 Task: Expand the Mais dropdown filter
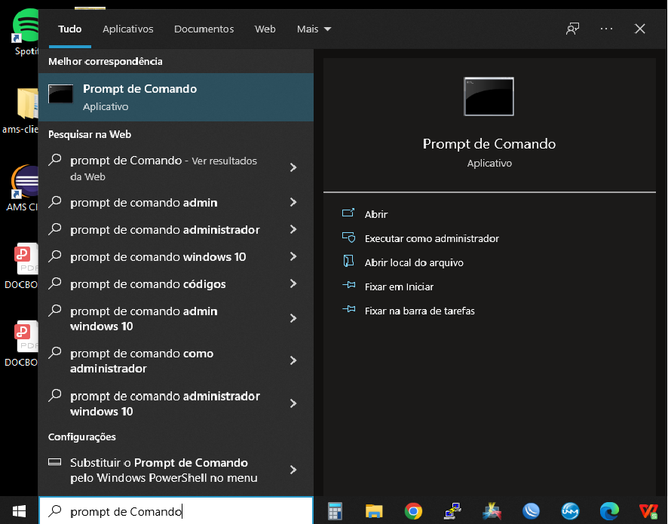(314, 29)
